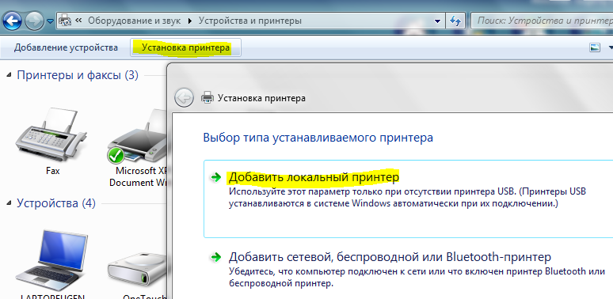Open the recent pages dropdown arrow
The image size is (613, 299).
point(51,21)
